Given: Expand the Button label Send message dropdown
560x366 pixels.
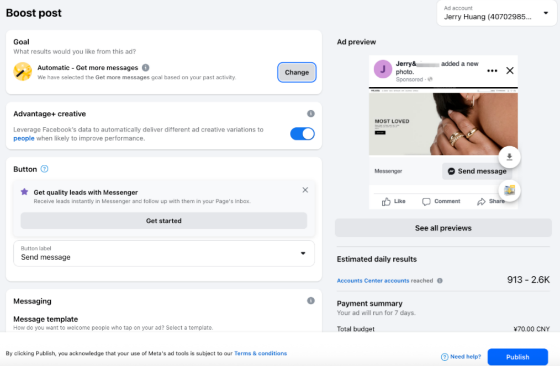Looking at the screenshot, I should tap(164, 254).
